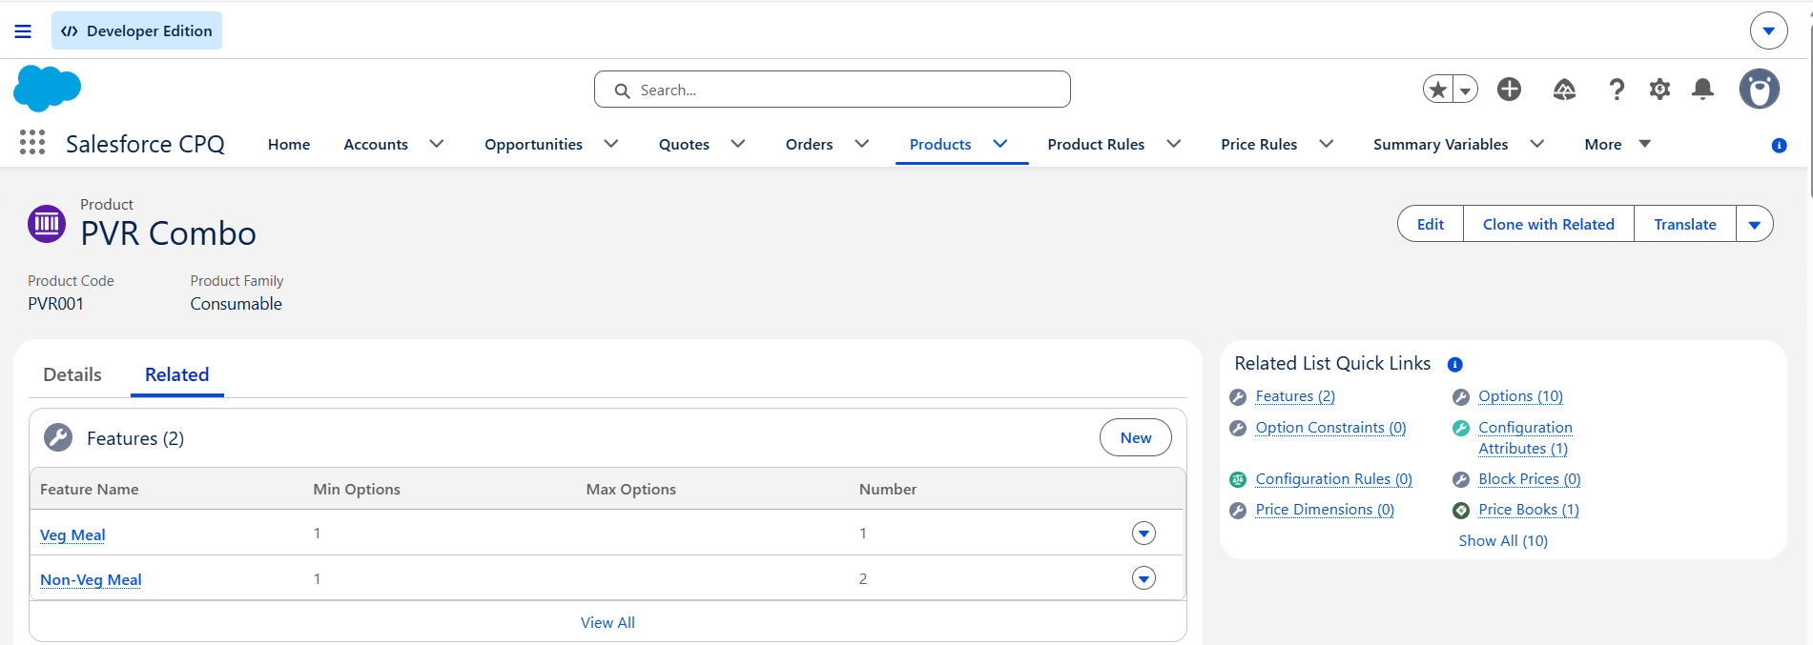The width and height of the screenshot is (1813, 645).
Task: Open the More navigation menu
Action: tap(1617, 144)
